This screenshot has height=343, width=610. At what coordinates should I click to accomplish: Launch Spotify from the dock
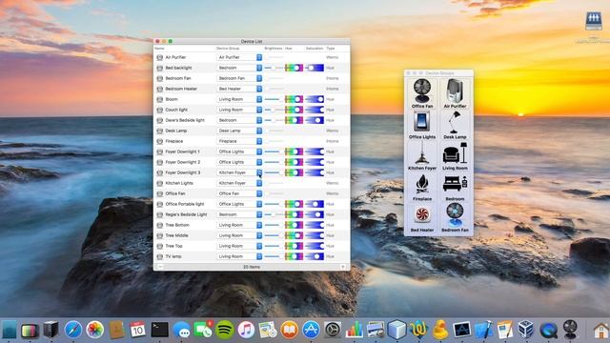[x=225, y=330]
